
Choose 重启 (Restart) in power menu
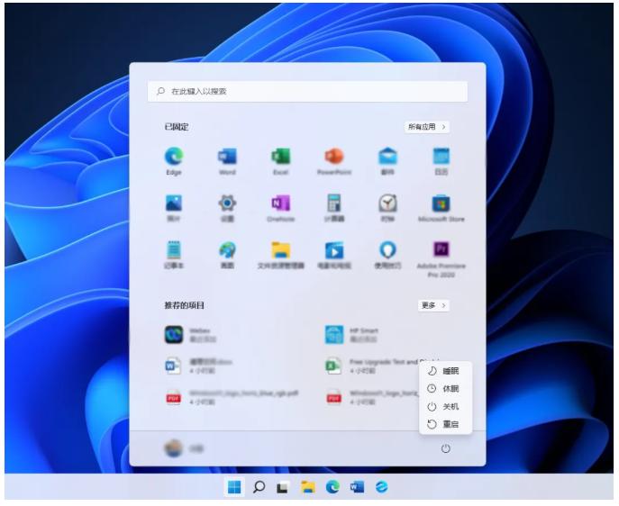[x=444, y=424]
